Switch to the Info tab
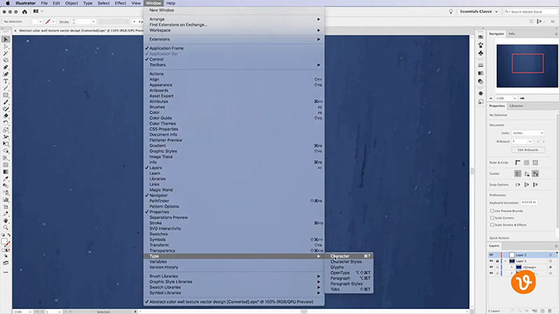Image resolution: width=559 pixels, height=314 pixels. tap(511, 33)
